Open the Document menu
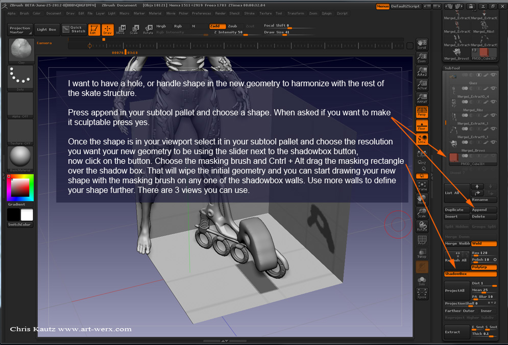Viewport: 508px width, 345px height. click(54, 14)
